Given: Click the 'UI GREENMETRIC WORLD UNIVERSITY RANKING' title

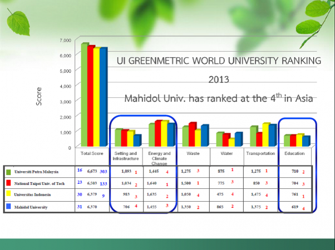Looking at the screenshot, I should (x=218, y=61).
